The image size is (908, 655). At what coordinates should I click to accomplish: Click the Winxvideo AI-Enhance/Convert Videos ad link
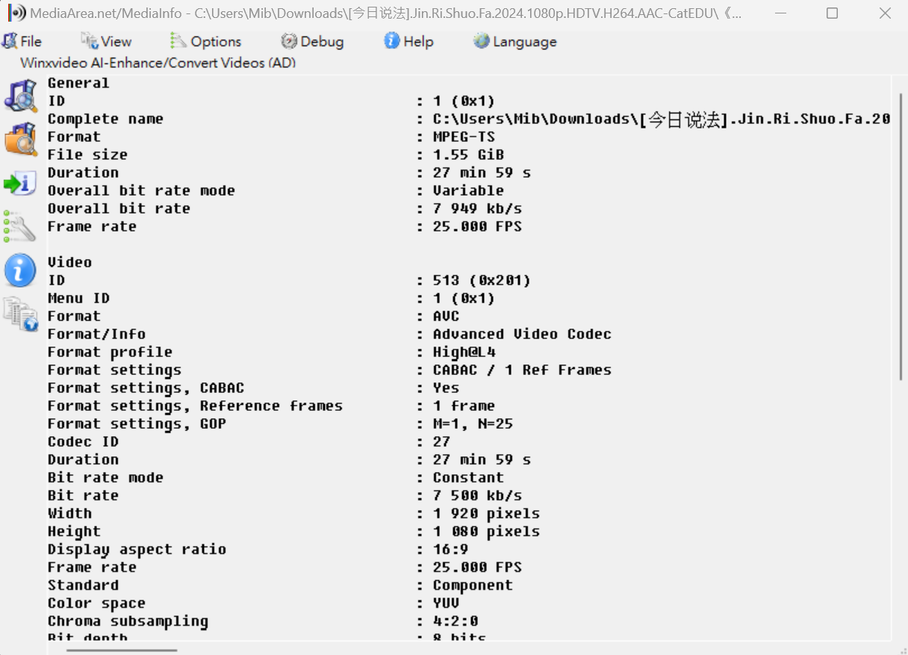pyautogui.click(x=158, y=63)
